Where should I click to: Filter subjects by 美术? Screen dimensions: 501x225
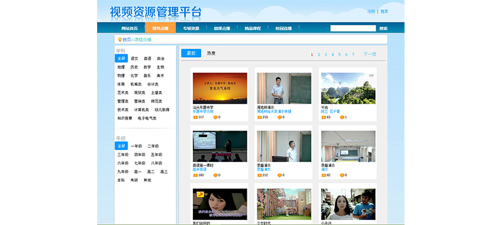click(x=160, y=76)
